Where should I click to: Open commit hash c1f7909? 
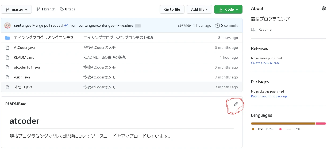[x=184, y=26]
